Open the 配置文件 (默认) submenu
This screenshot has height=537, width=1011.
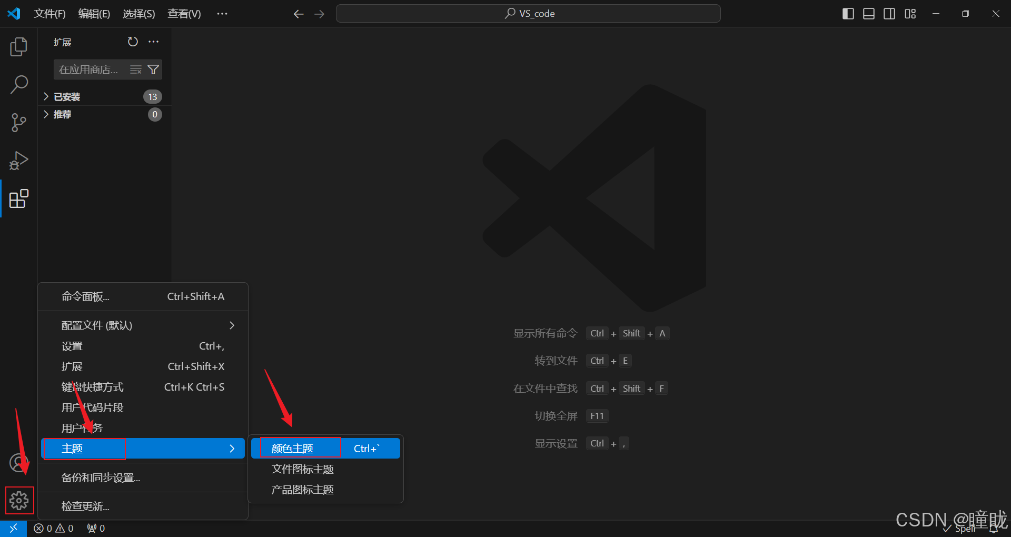tap(143, 325)
